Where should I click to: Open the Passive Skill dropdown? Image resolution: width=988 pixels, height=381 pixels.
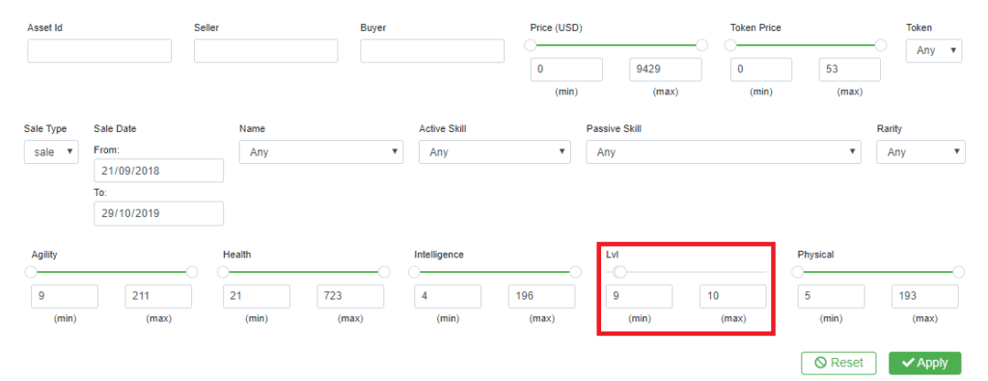(x=724, y=151)
